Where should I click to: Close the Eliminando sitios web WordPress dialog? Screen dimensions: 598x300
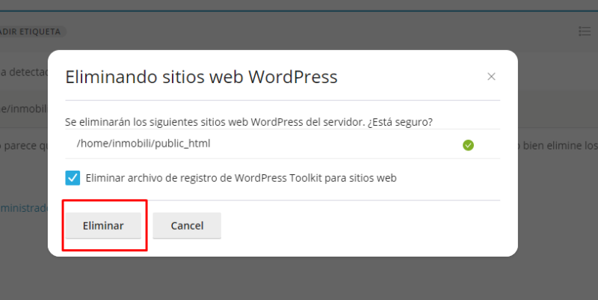click(x=491, y=77)
